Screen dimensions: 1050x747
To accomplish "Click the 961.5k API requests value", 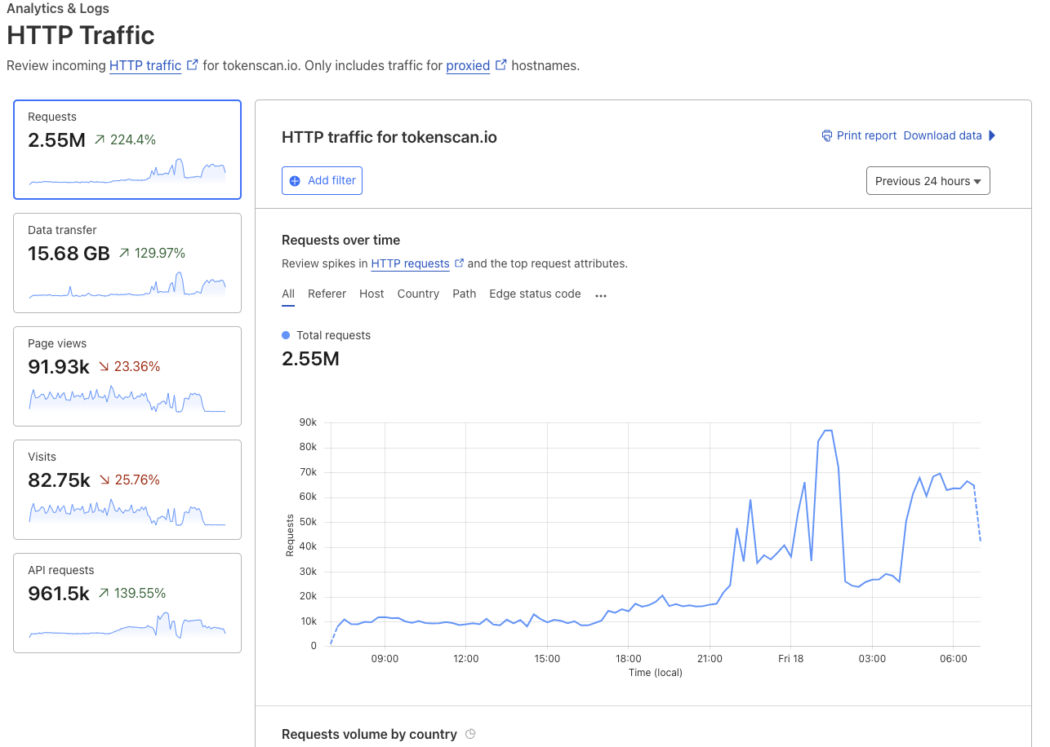I will pos(59,594).
